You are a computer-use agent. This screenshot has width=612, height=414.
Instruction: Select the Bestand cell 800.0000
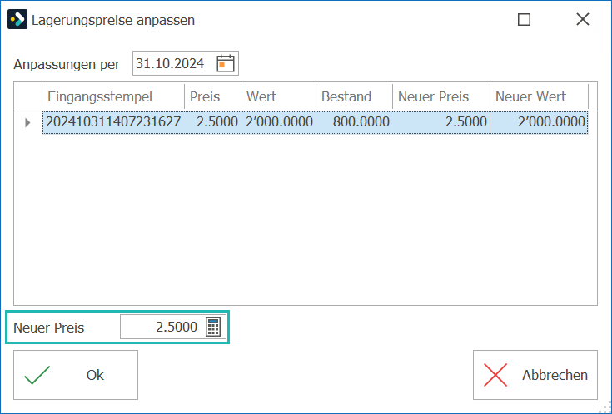(354, 122)
